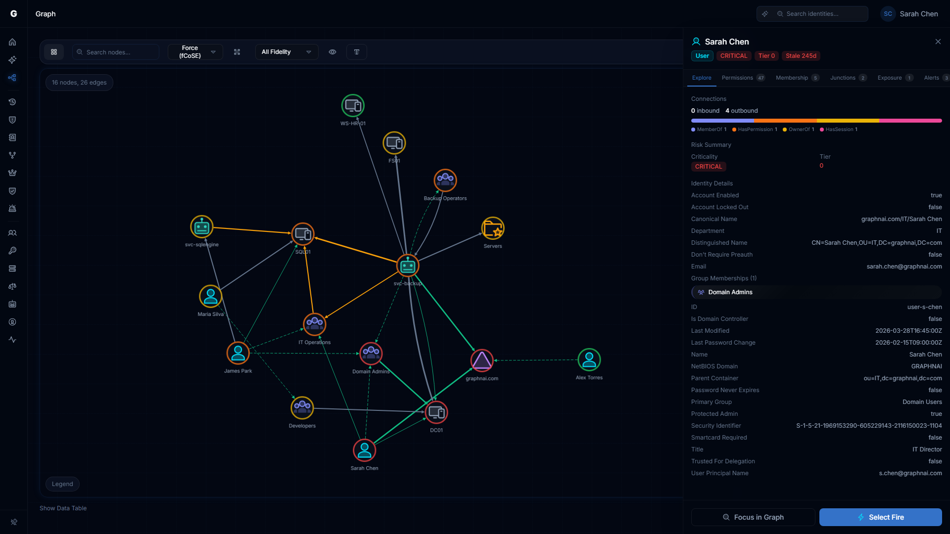Click the Focus in Graph button
Screen dimensions: 950x534
[753, 517]
